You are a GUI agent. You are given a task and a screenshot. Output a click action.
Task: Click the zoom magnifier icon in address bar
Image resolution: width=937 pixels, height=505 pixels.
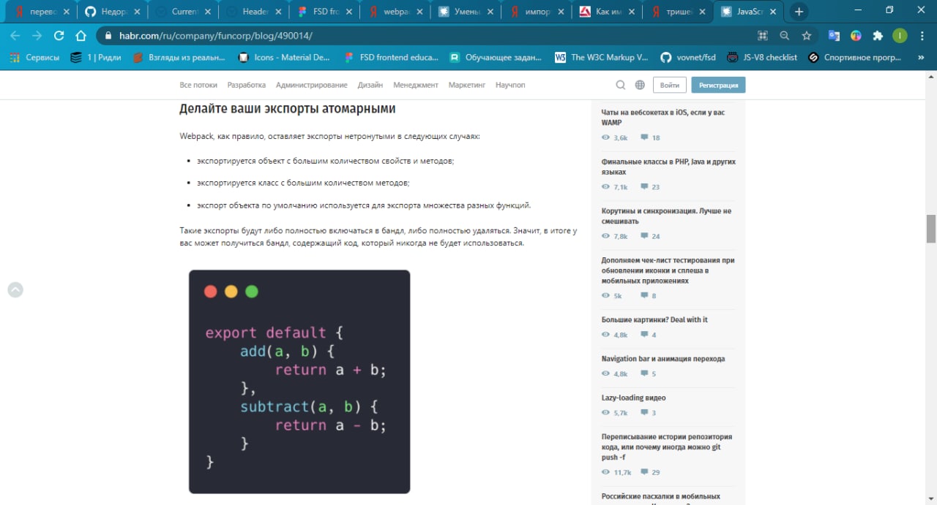[x=785, y=35]
